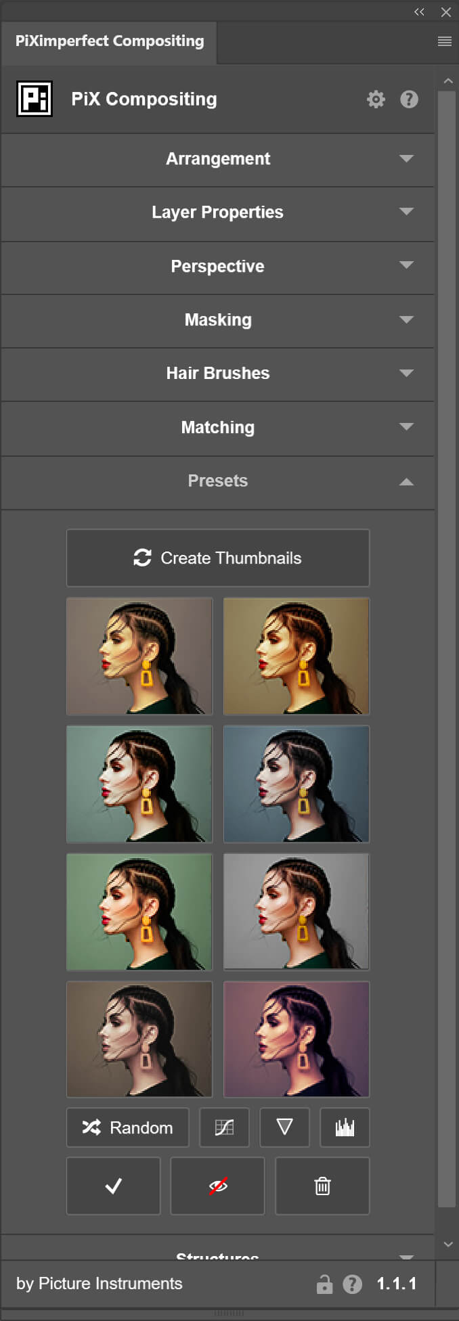The image size is (459, 1321).
Task: Select the sepia dark preset thumbnail
Action: click(x=139, y=1039)
